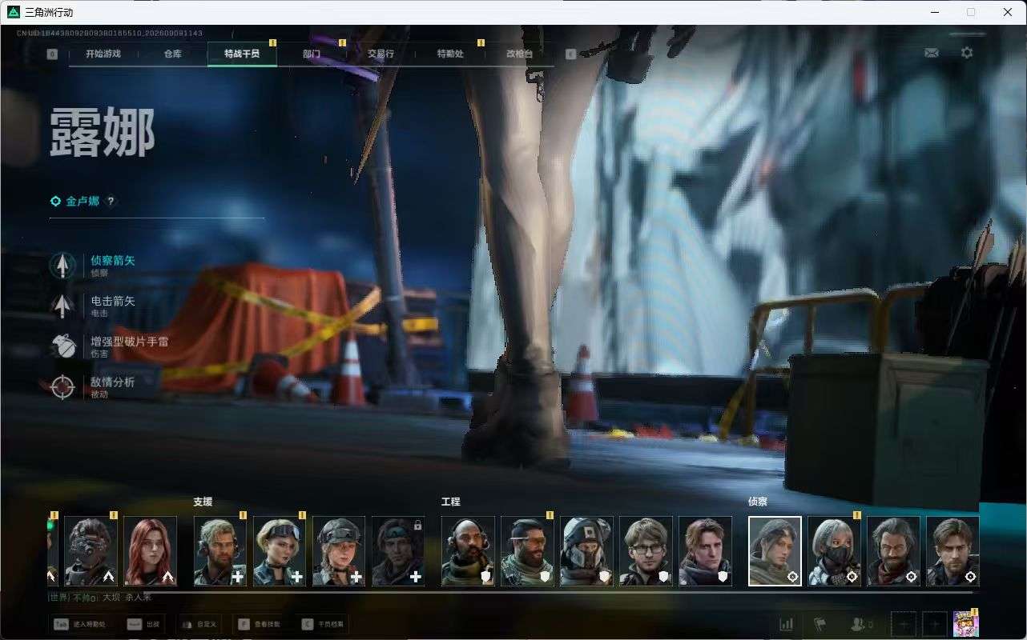Pick the blonde goggles support operator
1027x640 pixels.
pyautogui.click(x=280, y=551)
